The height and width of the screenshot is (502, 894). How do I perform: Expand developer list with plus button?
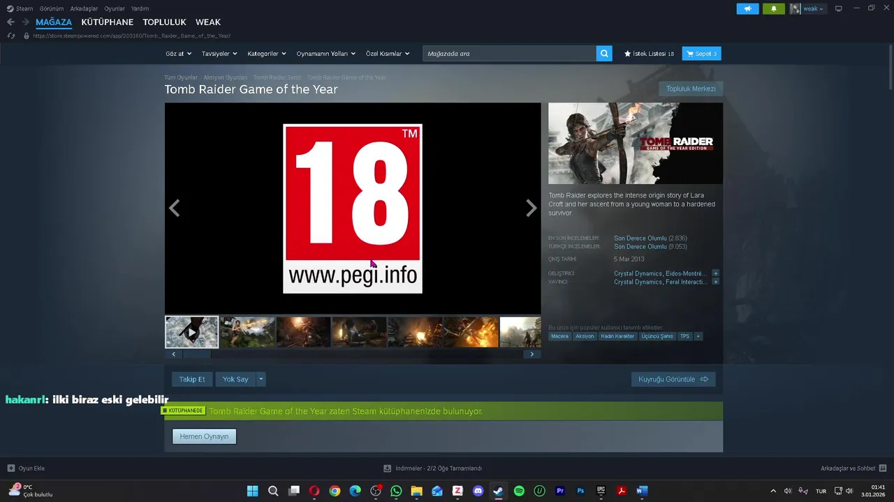coord(715,273)
